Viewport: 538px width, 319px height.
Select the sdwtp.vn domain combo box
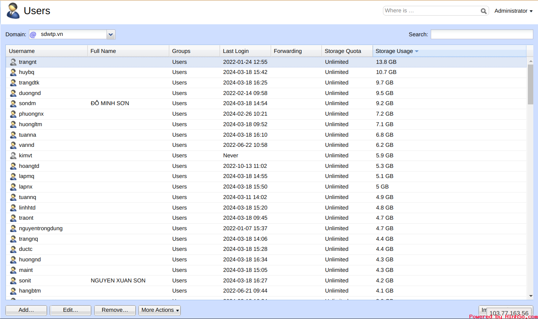coord(72,34)
